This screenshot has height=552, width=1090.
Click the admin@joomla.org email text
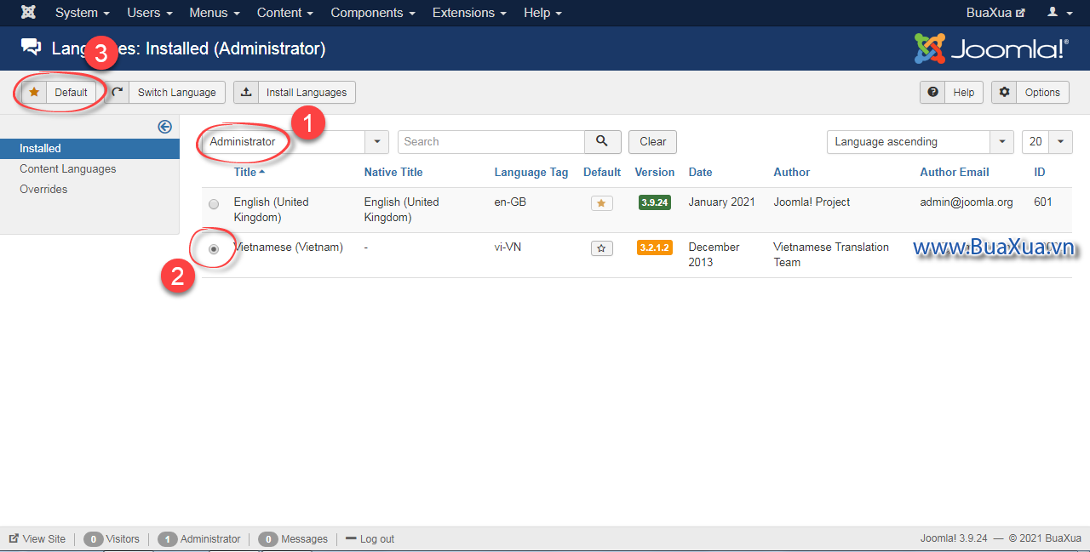(967, 202)
